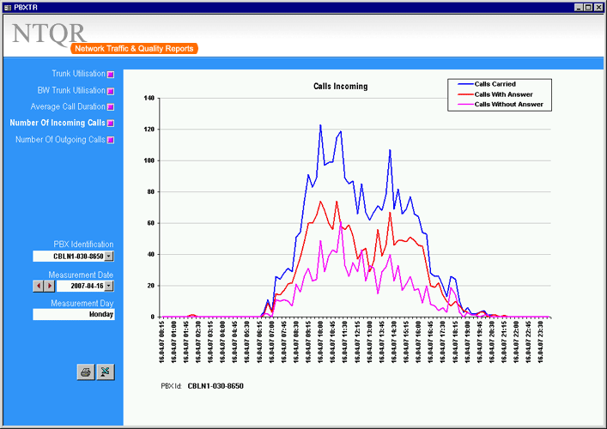This screenshot has height=429, width=607.
Task: Toggle the Number Of Incoming Calls indicator
Action: point(111,124)
